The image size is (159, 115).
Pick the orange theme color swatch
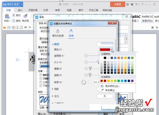coord(119,58)
